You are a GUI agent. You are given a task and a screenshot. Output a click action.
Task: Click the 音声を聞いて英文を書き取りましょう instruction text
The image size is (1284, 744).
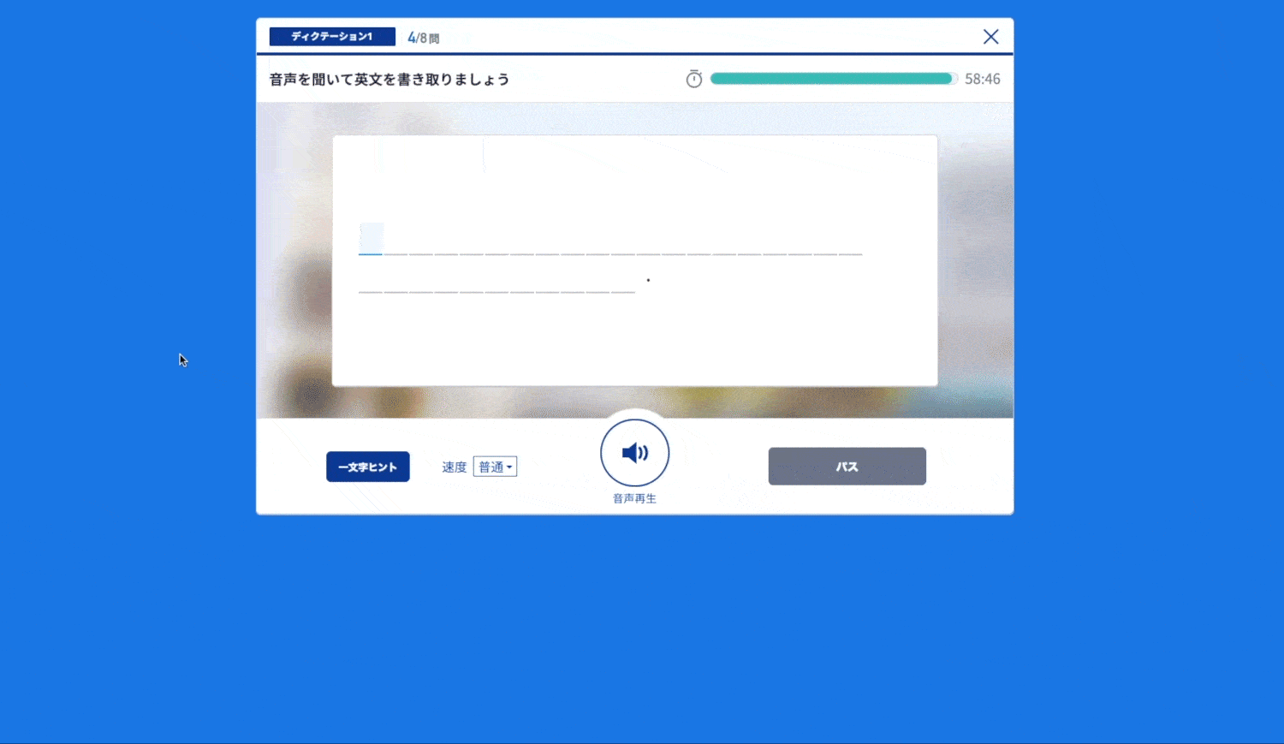click(389, 80)
